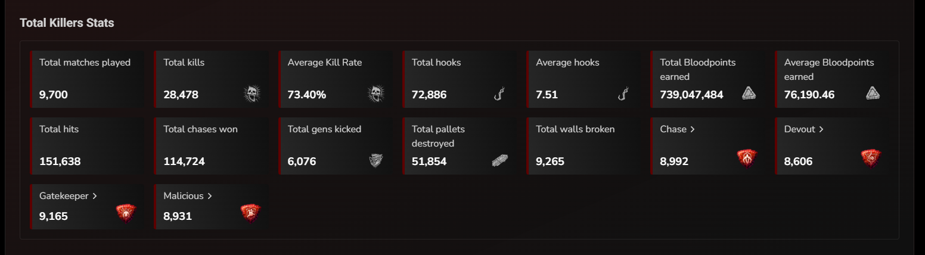
Task: Open the Chase emblem details link
Action: coord(673,129)
